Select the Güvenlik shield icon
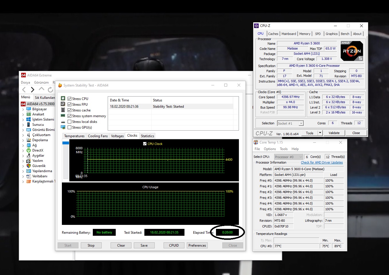The height and width of the screenshot is (275, 389). click(x=29, y=166)
